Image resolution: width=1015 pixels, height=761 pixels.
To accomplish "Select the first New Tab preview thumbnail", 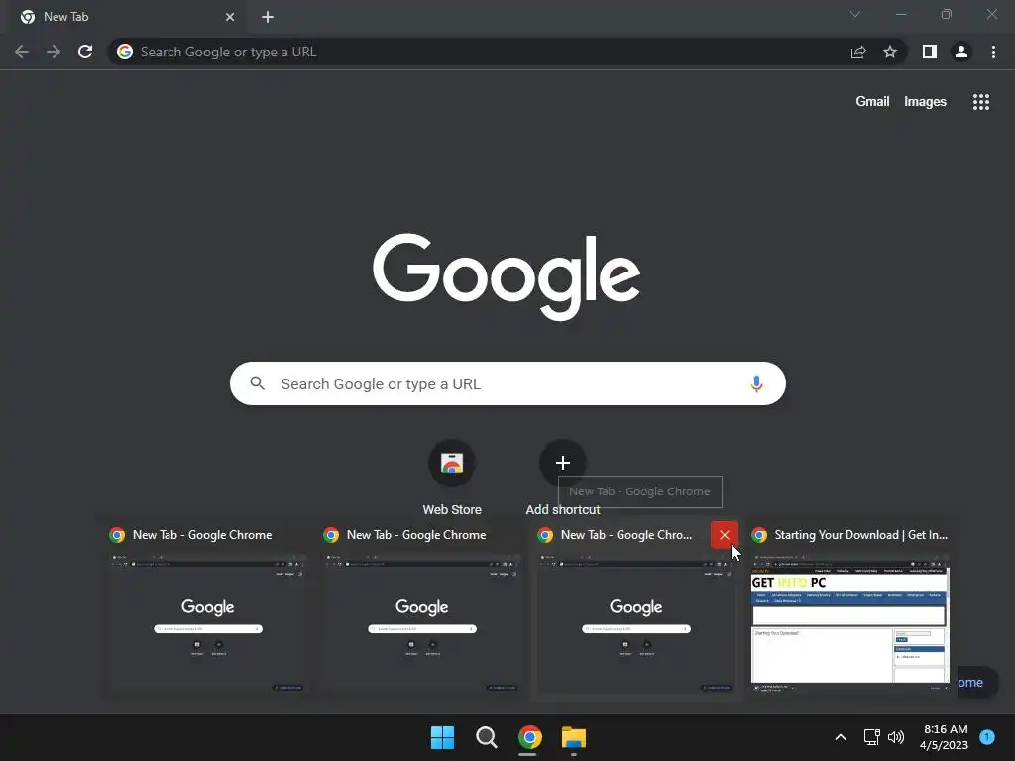I will 207,622.
